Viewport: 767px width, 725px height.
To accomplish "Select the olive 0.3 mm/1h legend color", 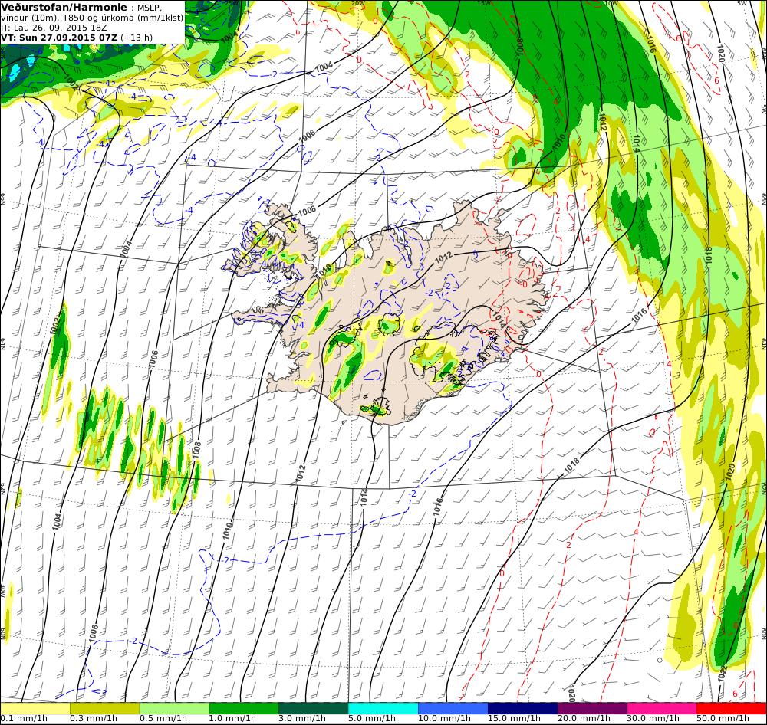I will coord(104,708).
